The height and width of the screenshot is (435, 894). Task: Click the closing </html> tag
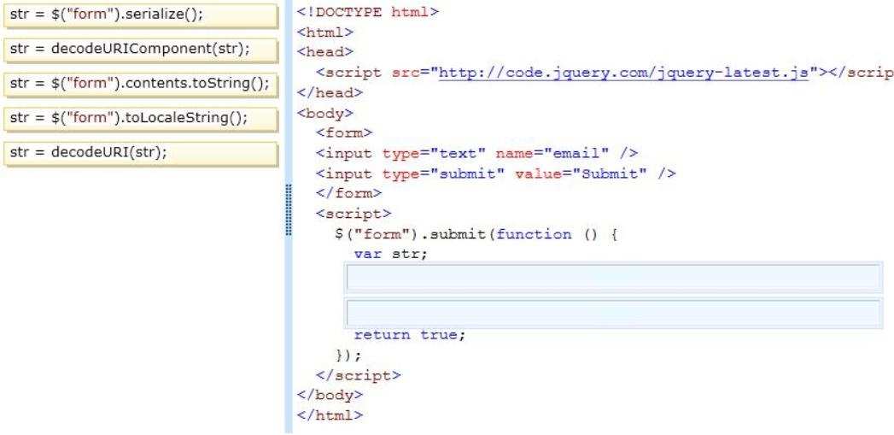pyautogui.click(x=330, y=415)
